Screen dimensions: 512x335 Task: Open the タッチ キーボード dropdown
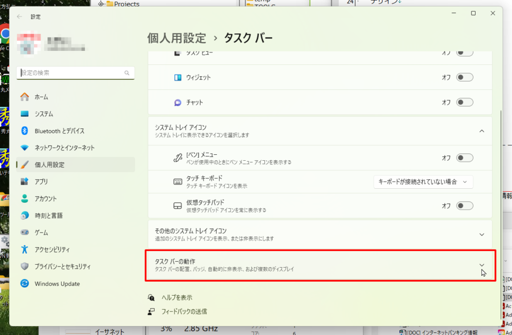pos(423,182)
